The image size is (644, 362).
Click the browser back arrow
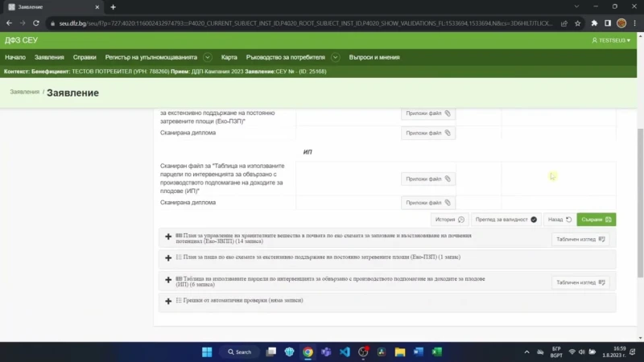(9, 23)
